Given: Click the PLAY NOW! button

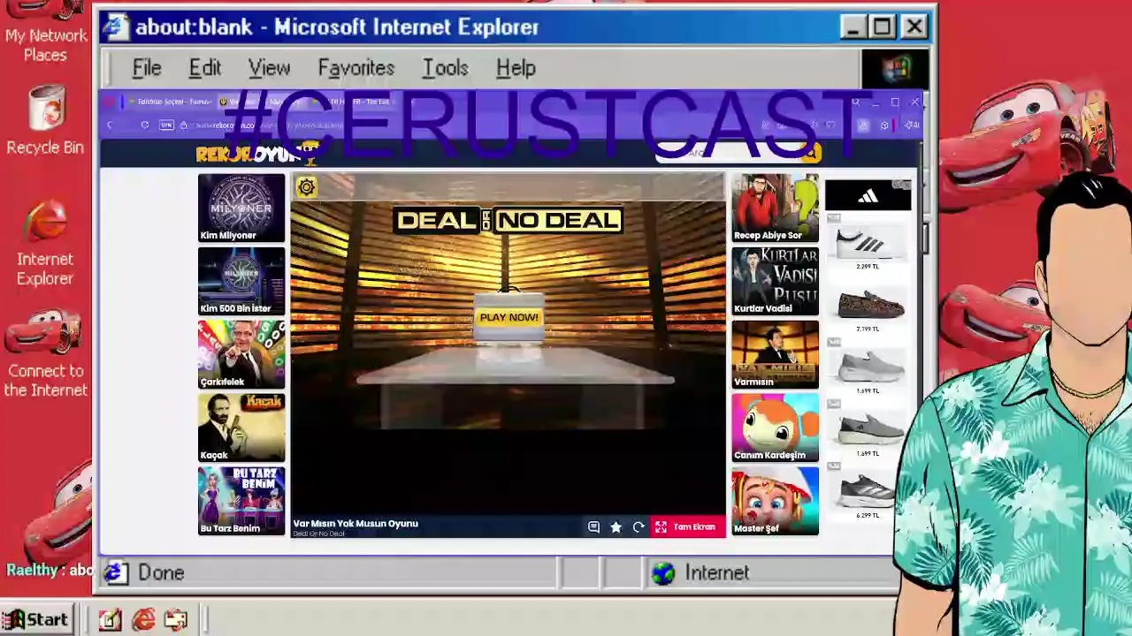Looking at the screenshot, I should [x=509, y=317].
